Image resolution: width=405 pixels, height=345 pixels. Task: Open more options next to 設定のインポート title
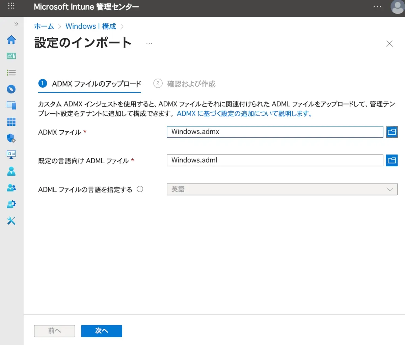149,44
